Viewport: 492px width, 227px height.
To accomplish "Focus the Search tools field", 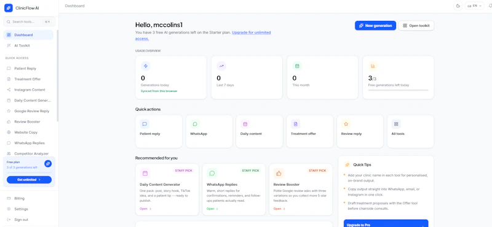I will click(29, 21).
